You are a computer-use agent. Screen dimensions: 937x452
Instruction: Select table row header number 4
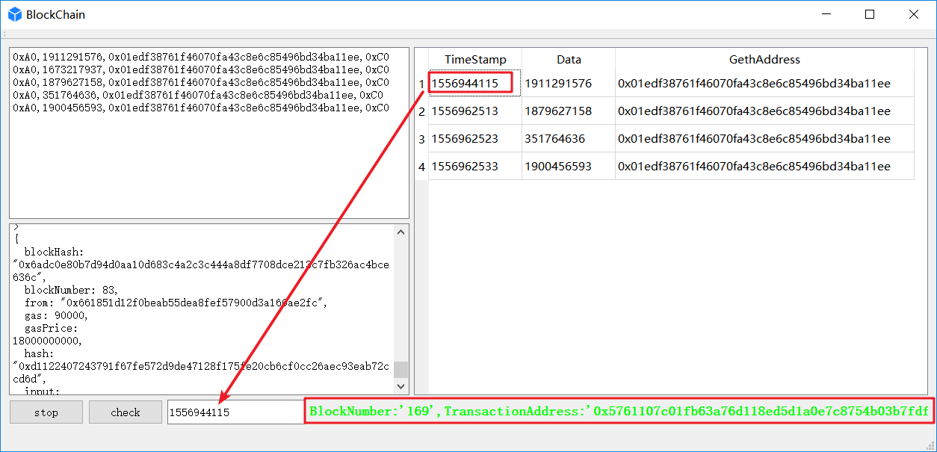coord(421,166)
